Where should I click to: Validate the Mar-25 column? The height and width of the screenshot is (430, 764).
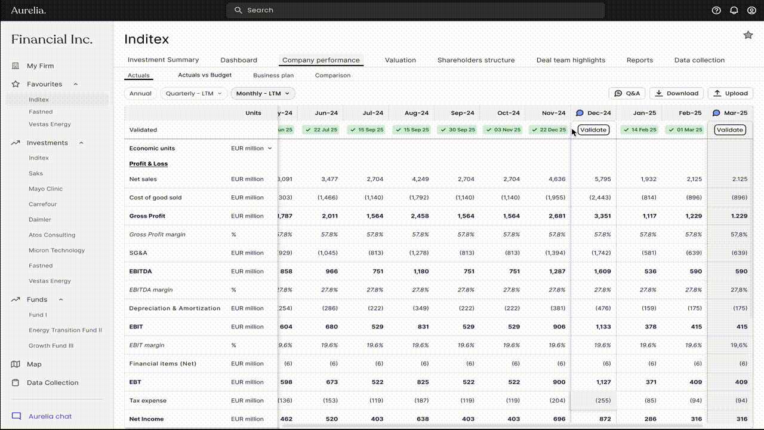tap(730, 130)
